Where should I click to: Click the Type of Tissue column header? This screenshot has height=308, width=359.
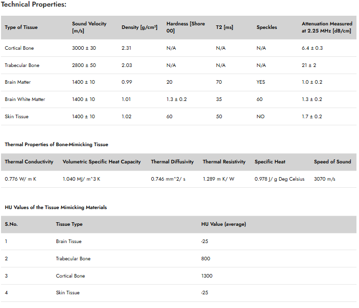[21, 27]
